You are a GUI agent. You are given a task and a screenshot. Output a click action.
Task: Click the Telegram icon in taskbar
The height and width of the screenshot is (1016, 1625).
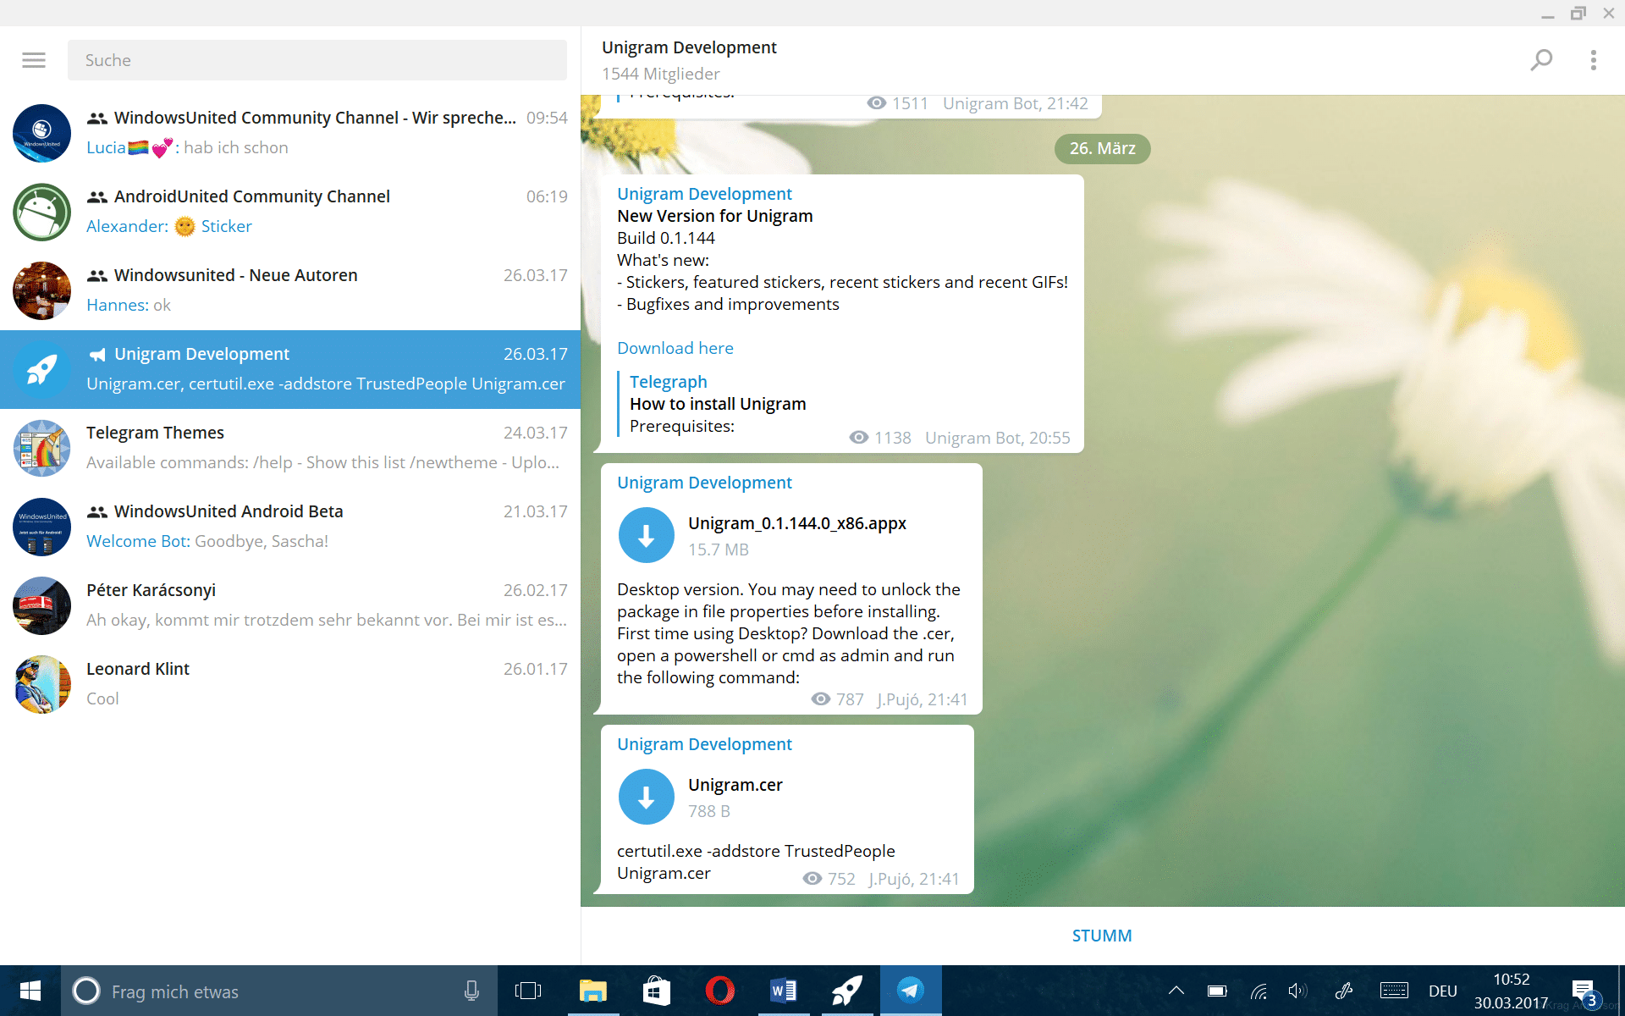(912, 989)
